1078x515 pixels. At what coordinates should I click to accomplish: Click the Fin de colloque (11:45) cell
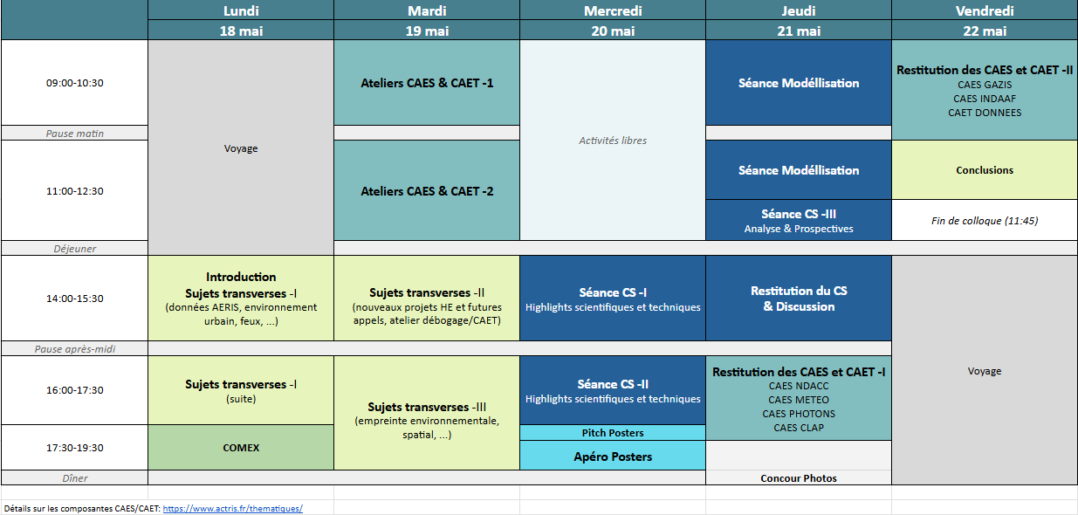pos(985,221)
